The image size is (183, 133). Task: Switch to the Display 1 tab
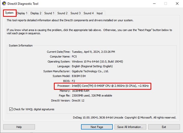(x=22, y=13)
